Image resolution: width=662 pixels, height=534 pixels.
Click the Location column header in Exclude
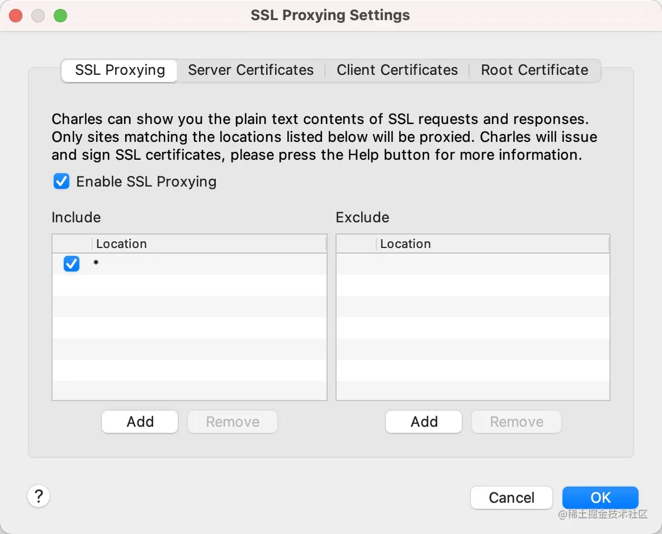coord(405,244)
